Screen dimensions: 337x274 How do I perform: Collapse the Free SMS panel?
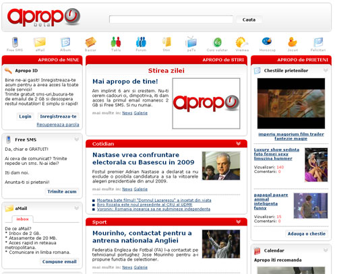[77, 139]
